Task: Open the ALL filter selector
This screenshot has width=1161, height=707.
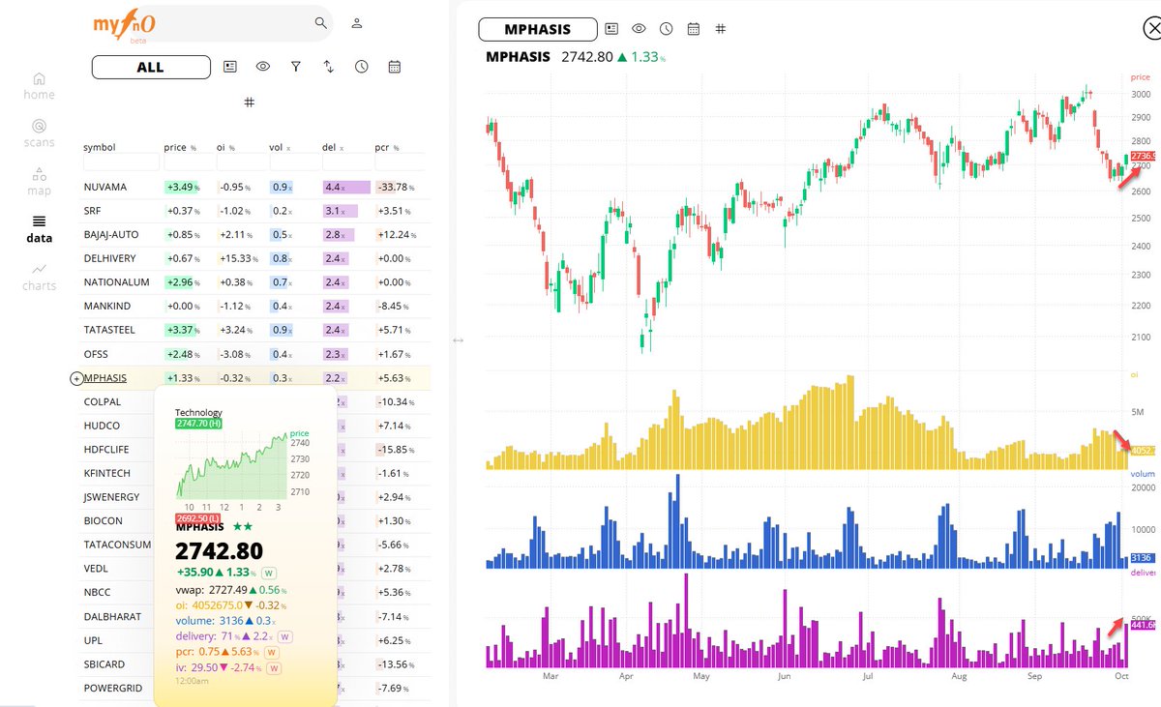Action: [151, 67]
